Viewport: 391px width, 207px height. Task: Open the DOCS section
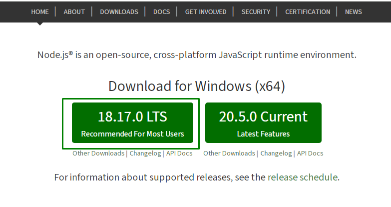(161, 11)
